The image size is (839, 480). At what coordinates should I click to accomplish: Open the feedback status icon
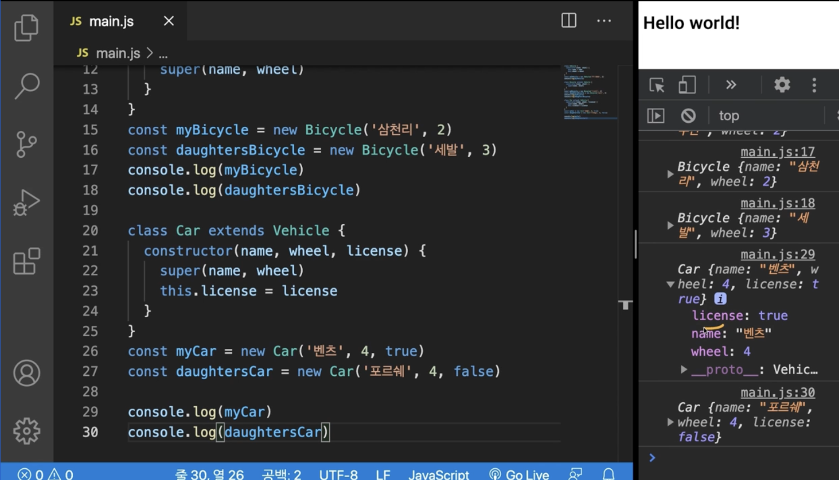coord(575,474)
